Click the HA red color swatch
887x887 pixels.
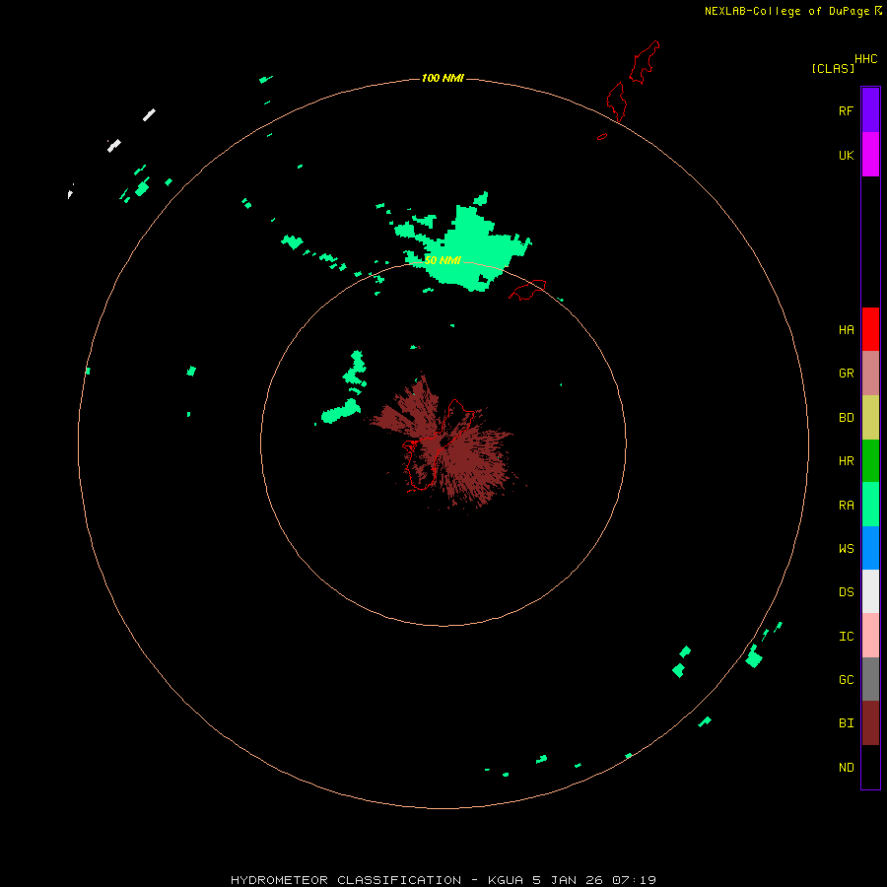[870, 329]
